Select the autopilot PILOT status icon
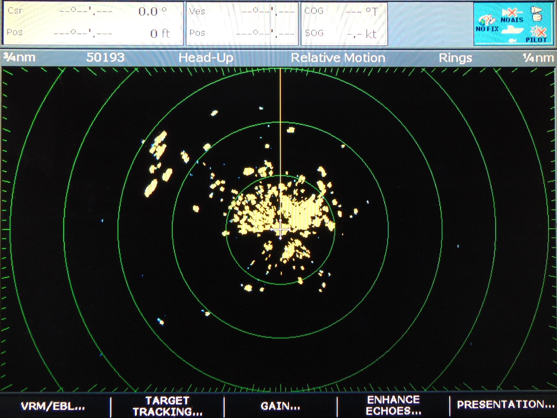This screenshot has height=418, width=557. click(537, 35)
